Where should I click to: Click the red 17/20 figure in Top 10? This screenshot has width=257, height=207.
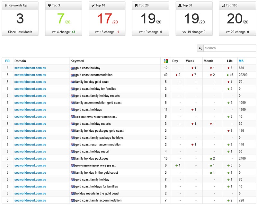click(107, 19)
